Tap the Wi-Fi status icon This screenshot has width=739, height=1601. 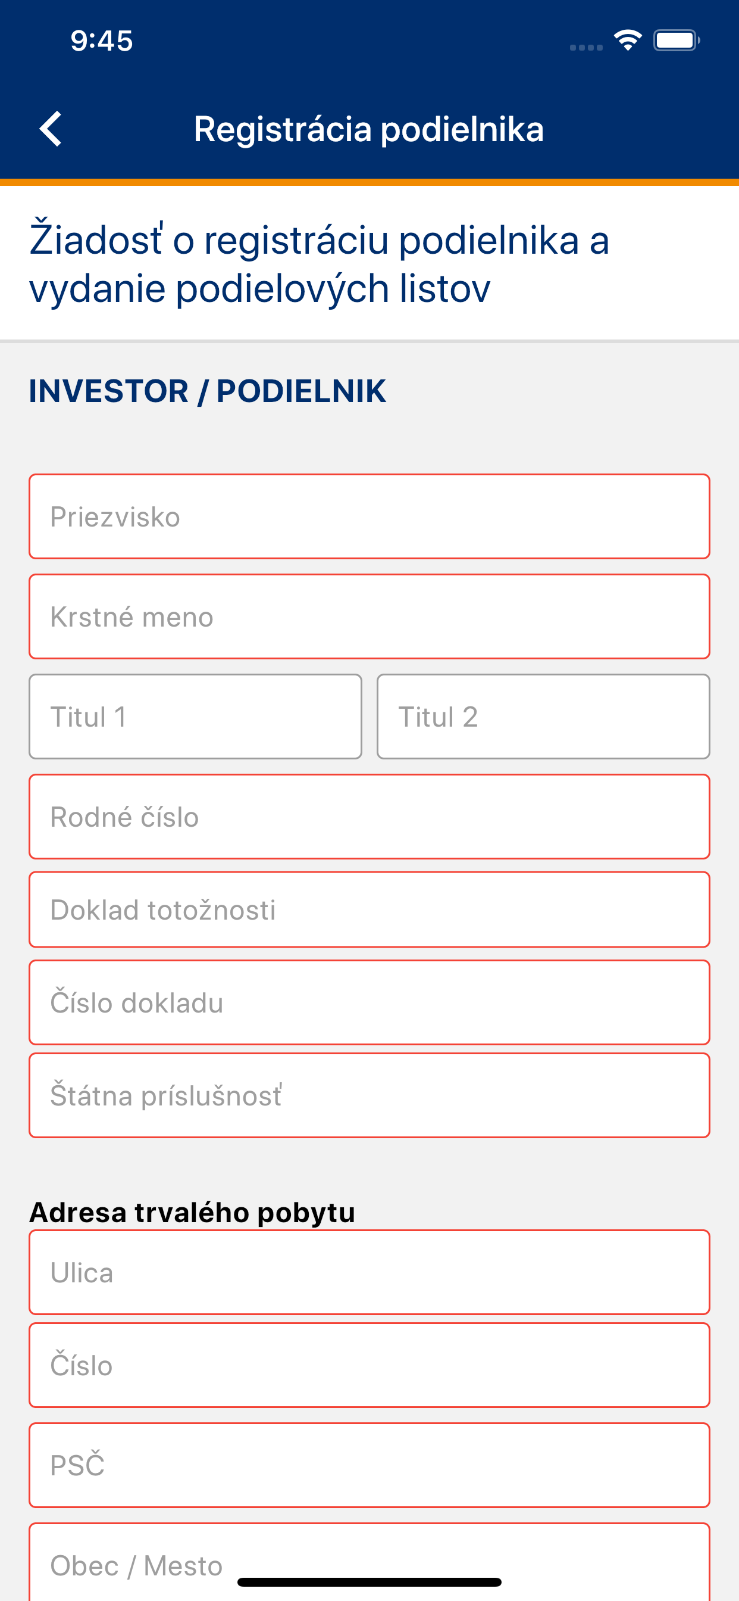pyautogui.click(x=627, y=41)
